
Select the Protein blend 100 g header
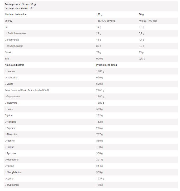(106, 65)
